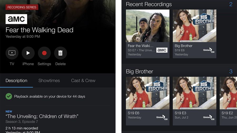Screen dimensions: 237x133
Task: Open the Big Brother S19 E6 episode thumbnail in series row
Action: [x=148, y=93]
